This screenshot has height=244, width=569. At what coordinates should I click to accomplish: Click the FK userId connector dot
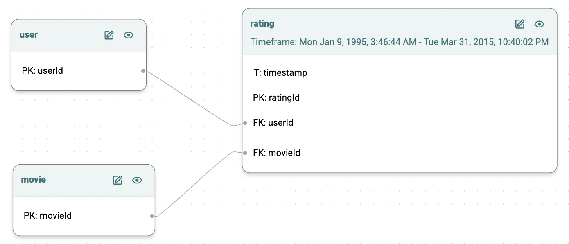(245, 123)
